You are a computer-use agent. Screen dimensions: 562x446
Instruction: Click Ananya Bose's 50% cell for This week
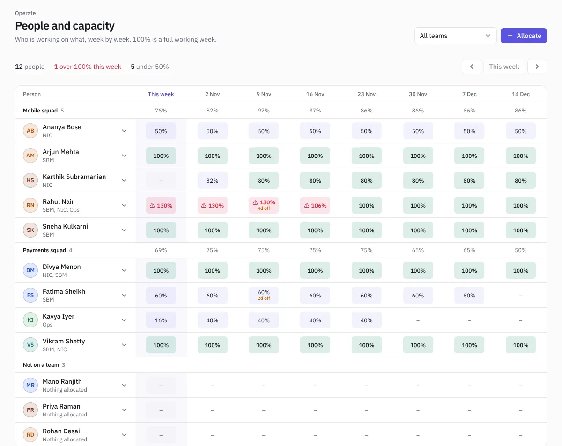161,131
